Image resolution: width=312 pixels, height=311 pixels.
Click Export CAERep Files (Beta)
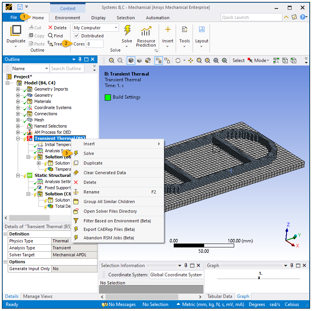(x=109, y=229)
